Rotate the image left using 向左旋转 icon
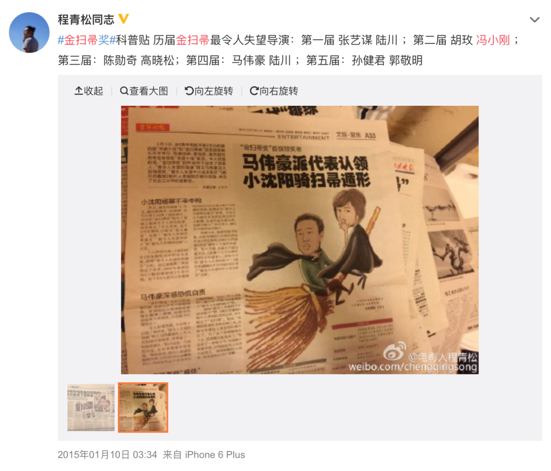 point(189,91)
